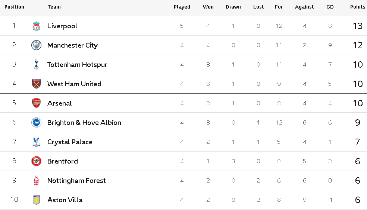
Task: Select the Brighton & Hove Albion badge
Action: 36,123
